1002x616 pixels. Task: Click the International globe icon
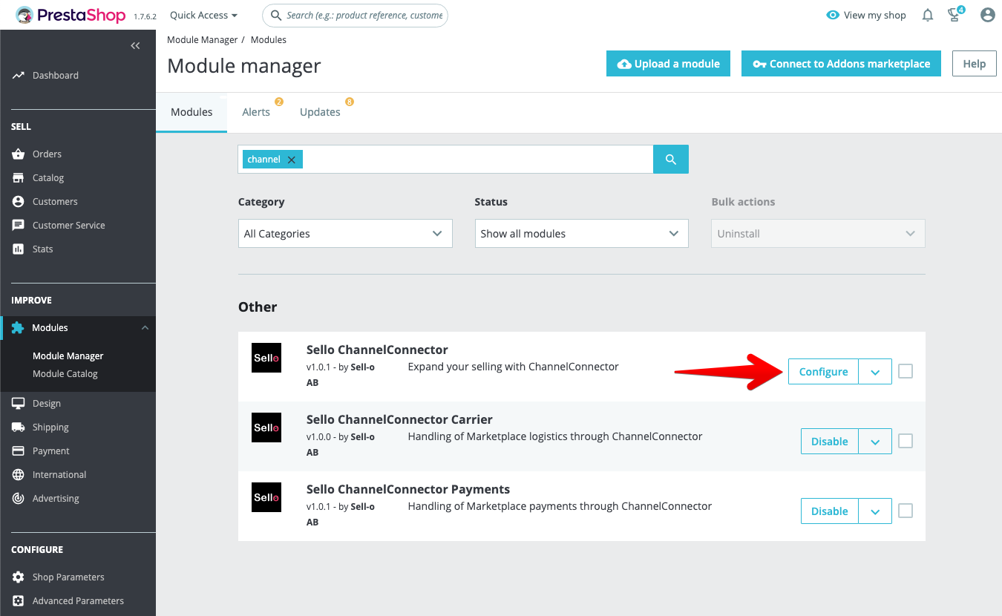18,474
